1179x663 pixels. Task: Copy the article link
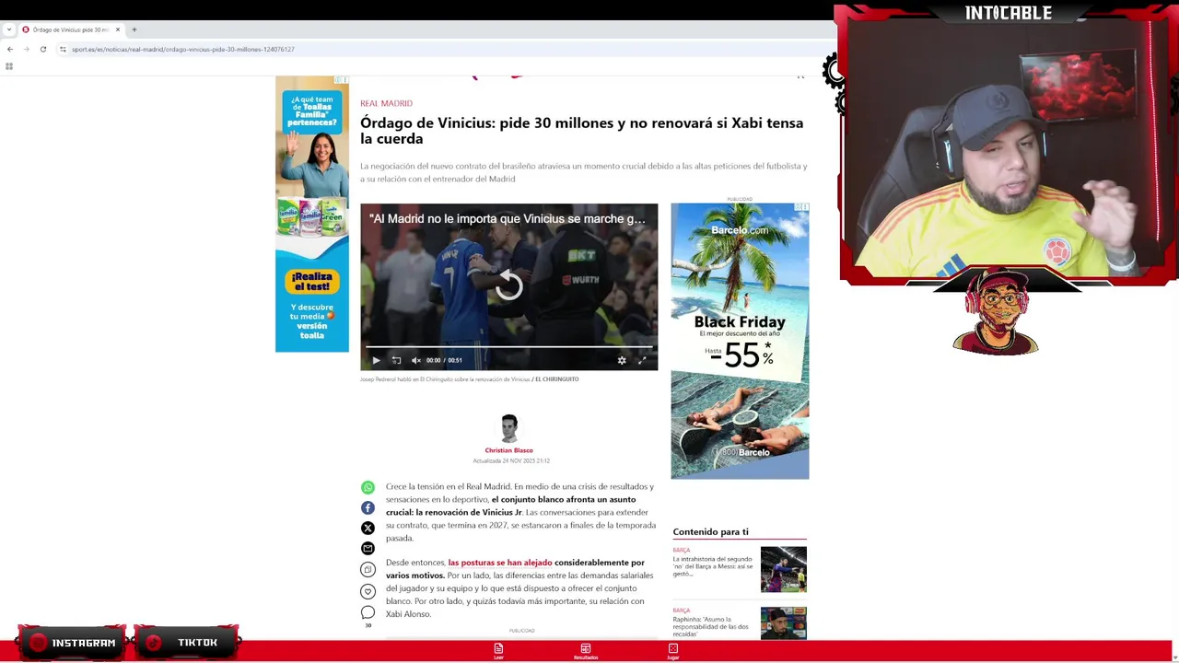pyautogui.click(x=368, y=569)
